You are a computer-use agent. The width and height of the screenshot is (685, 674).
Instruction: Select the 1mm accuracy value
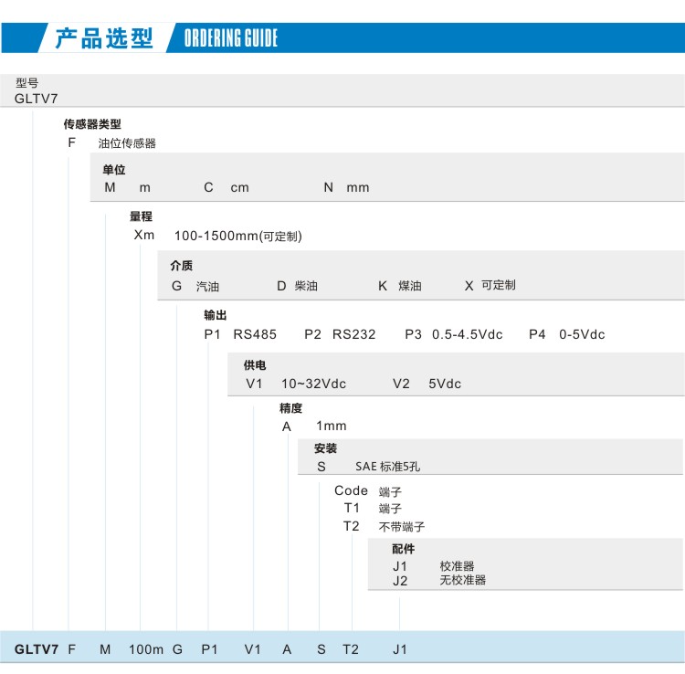[332, 426]
